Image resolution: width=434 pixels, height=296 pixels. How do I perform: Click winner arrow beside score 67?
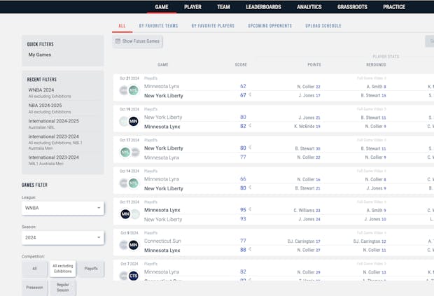coord(250,94)
